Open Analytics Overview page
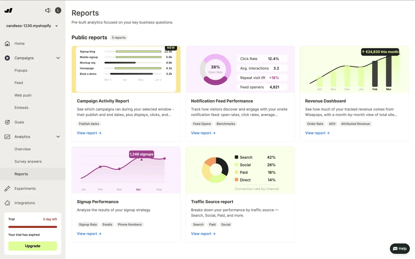 pyautogui.click(x=23, y=149)
